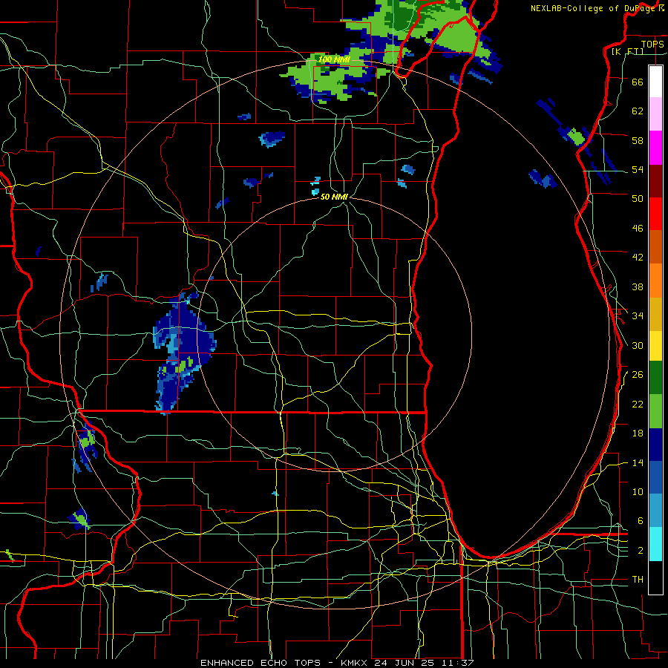Click the K FT units label
This screenshot has width=668, height=668.
[x=627, y=51]
